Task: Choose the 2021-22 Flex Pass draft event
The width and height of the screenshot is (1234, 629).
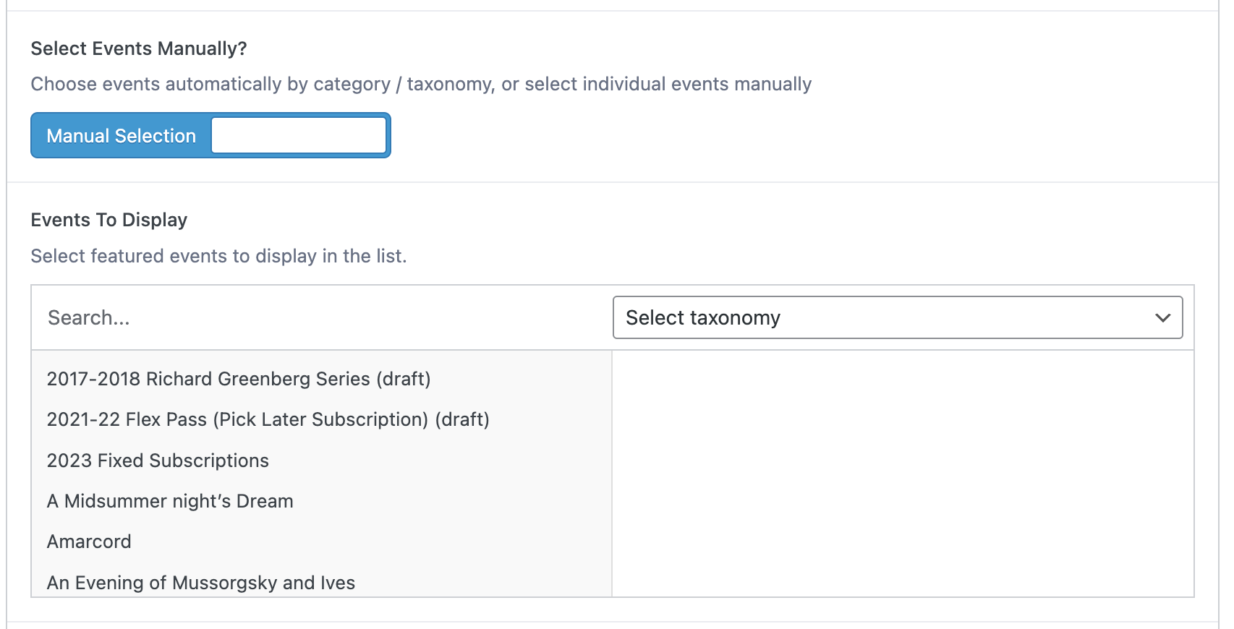Action: (268, 419)
